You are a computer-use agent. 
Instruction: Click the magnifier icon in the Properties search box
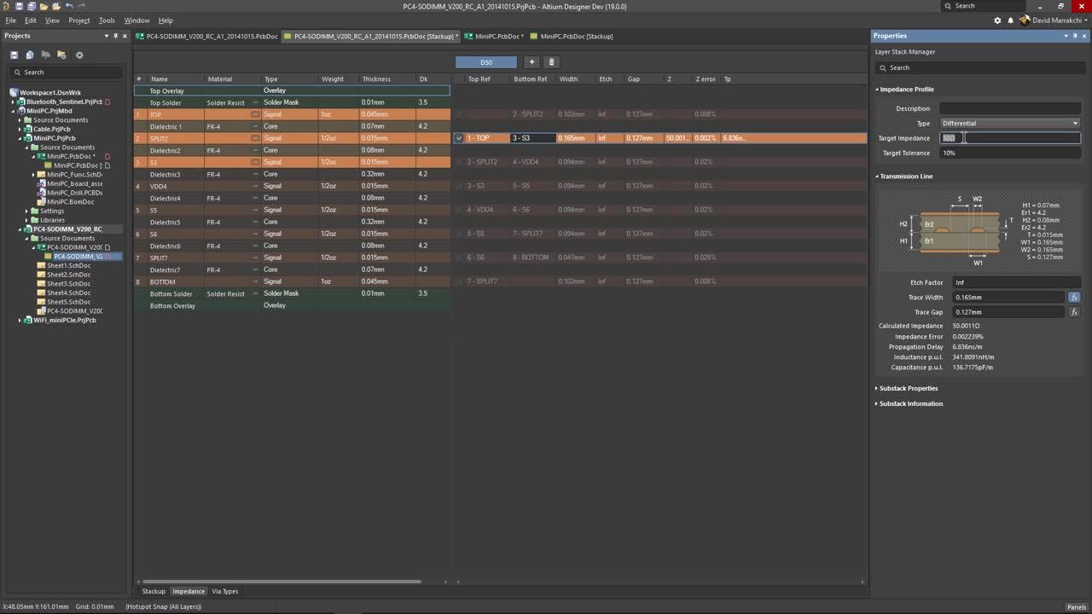coord(884,67)
